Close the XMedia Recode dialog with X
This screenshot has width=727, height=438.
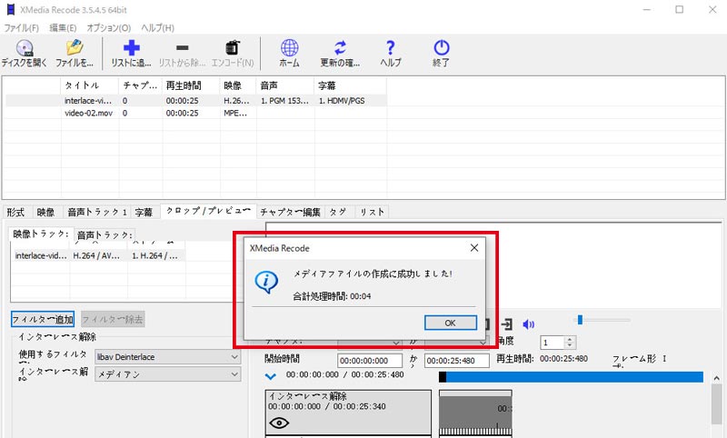(473, 248)
